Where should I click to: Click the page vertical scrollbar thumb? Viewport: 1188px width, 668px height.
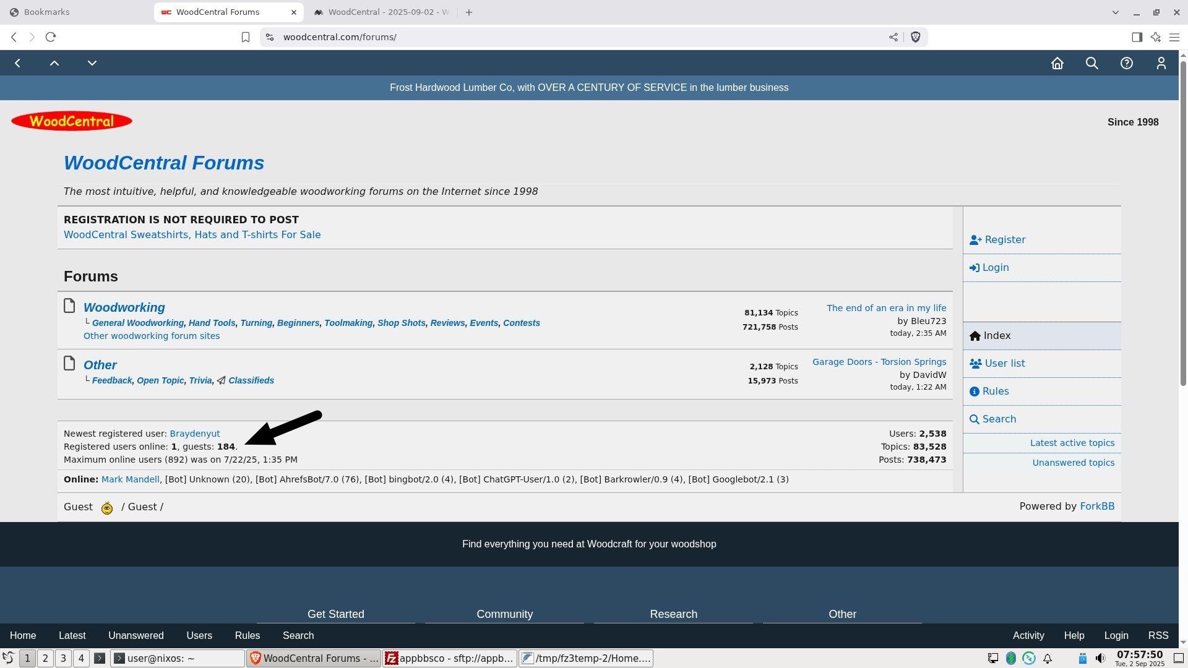coord(1183,224)
